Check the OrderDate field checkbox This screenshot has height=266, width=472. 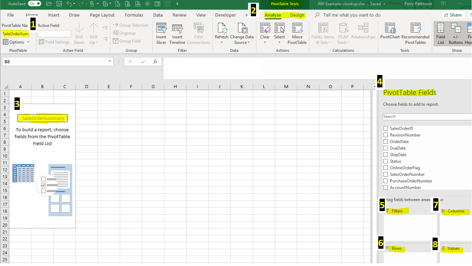coord(385,142)
